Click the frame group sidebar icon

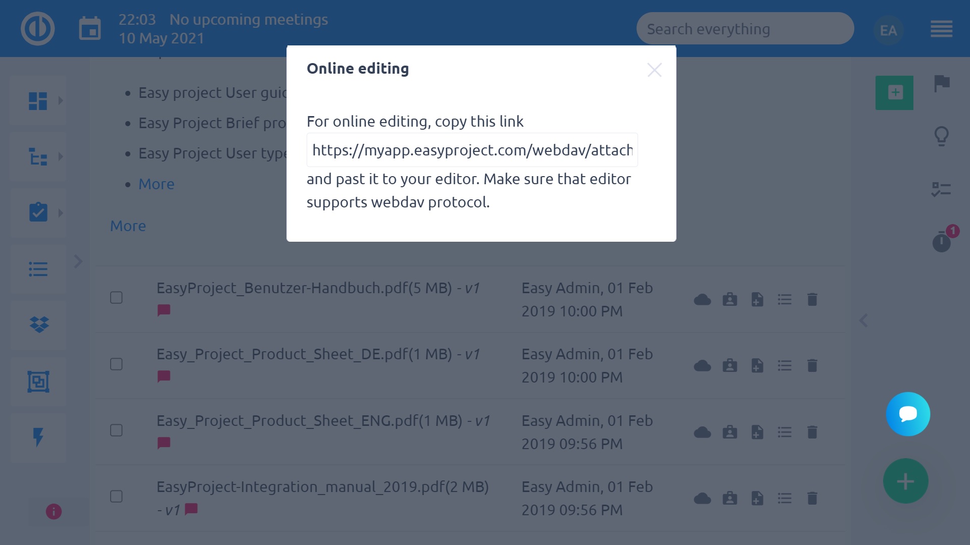[38, 381]
